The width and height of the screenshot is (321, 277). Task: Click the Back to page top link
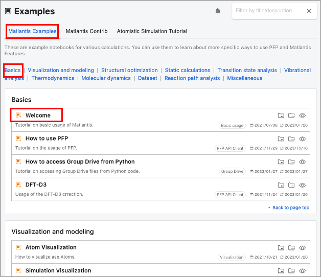tap(290, 207)
